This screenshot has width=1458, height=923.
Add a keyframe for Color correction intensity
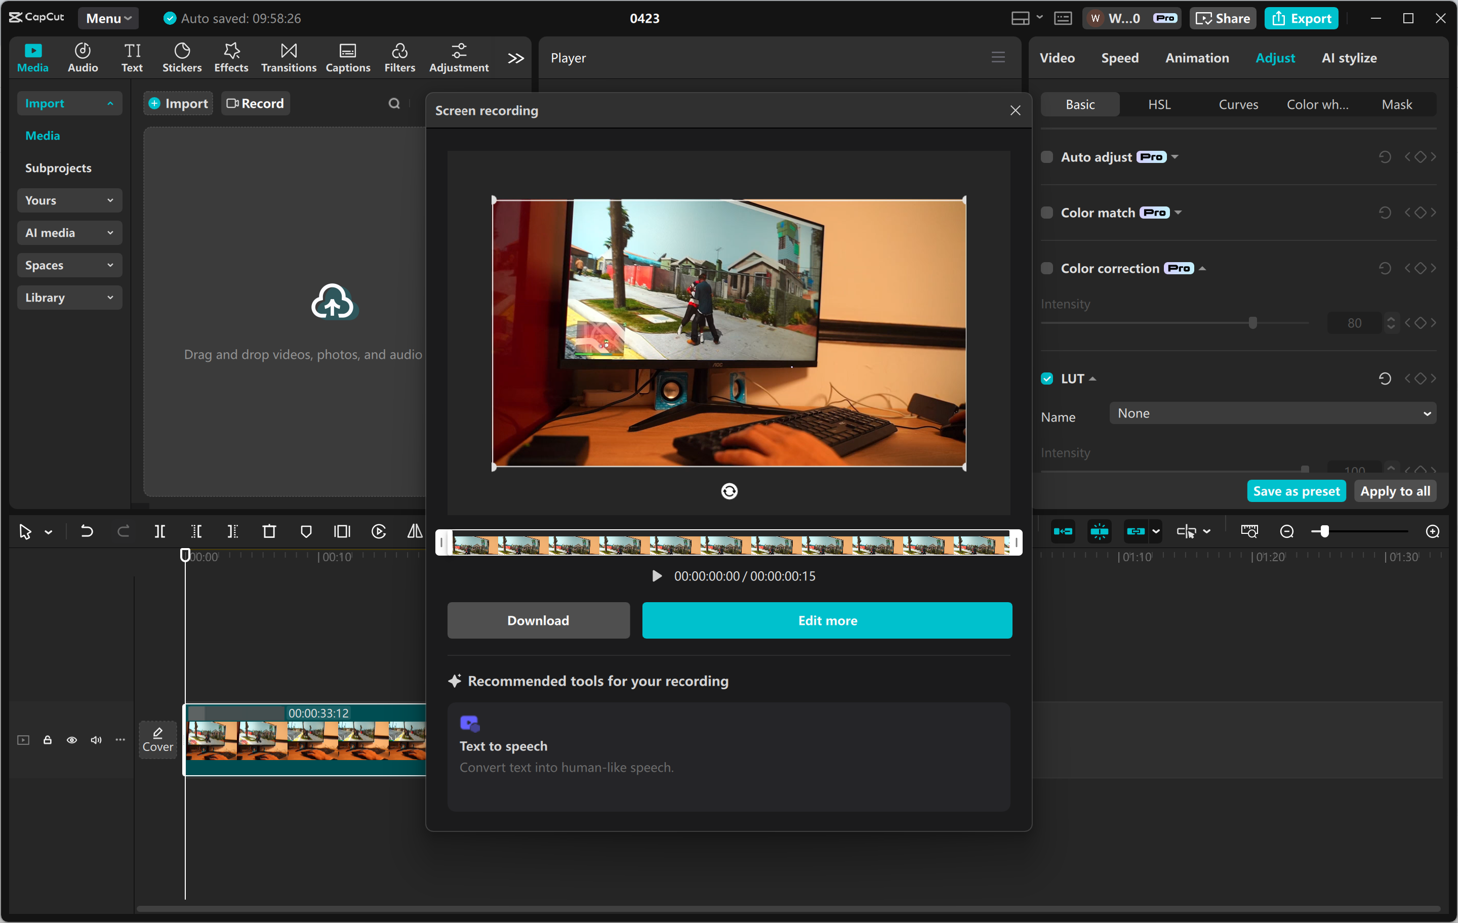[x=1420, y=323]
